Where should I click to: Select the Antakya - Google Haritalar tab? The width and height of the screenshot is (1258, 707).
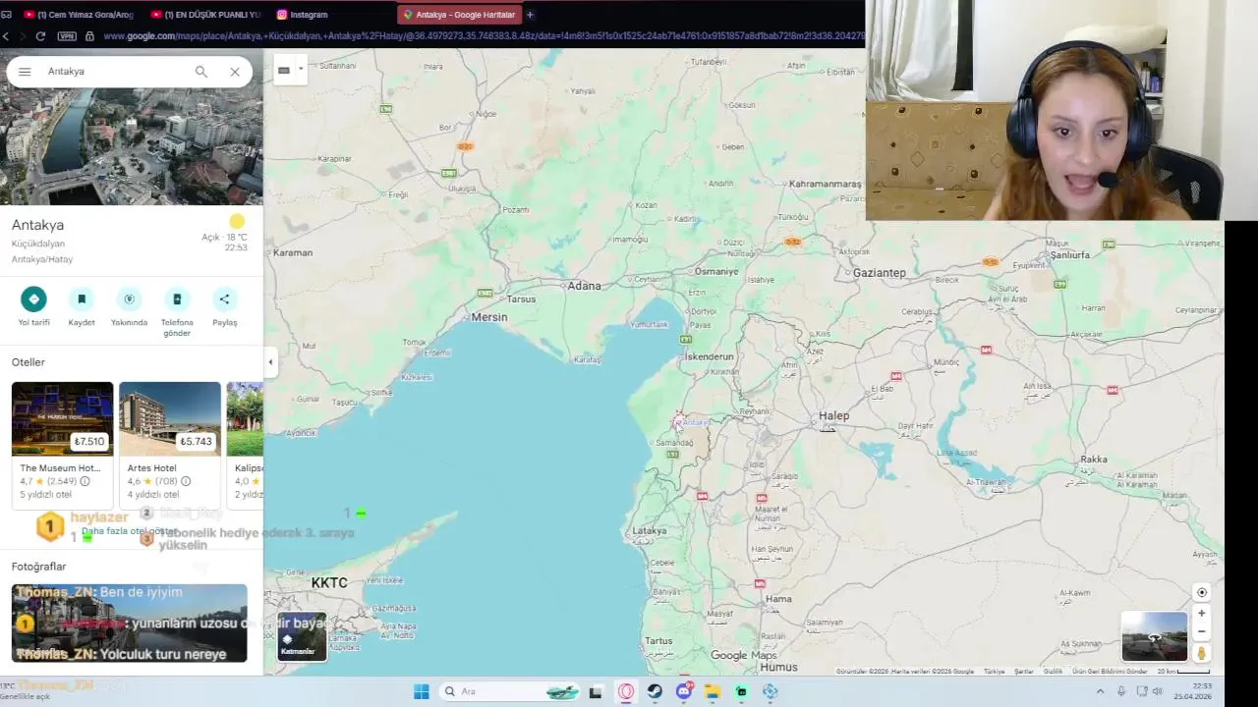coord(459,15)
